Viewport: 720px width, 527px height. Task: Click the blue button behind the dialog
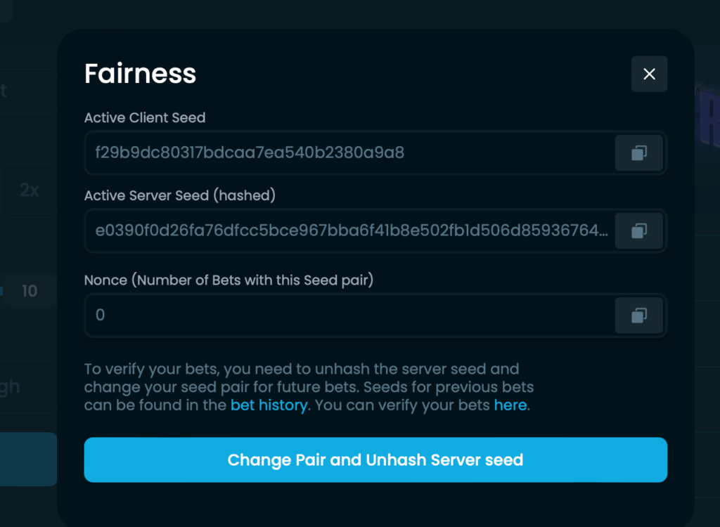pos(28,459)
